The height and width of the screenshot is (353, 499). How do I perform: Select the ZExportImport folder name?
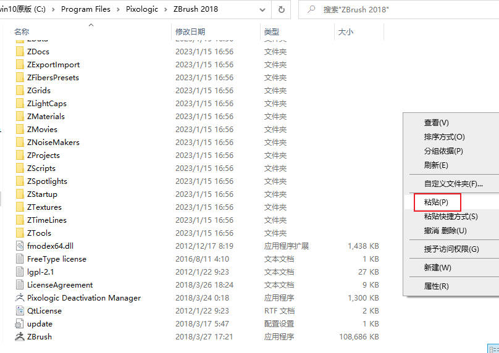point(54,65)
